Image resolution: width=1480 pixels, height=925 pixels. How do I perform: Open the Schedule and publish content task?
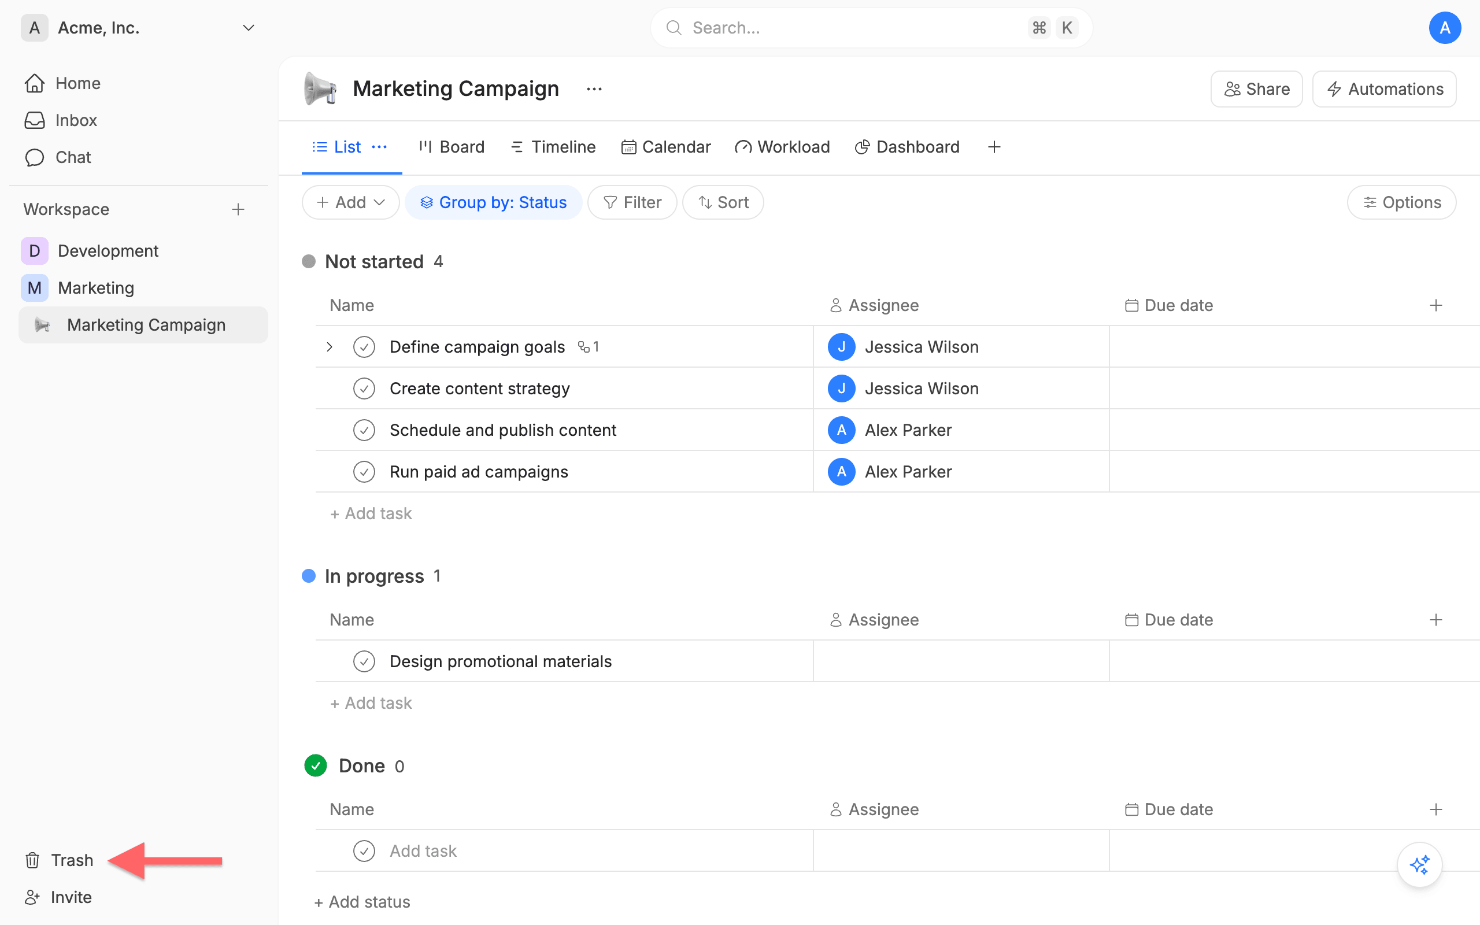(503, 430)
